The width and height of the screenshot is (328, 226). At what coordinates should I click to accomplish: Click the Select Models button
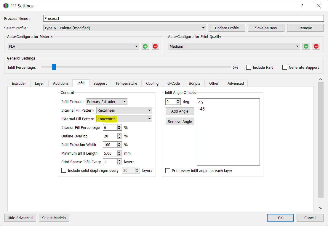(x=54, y=218)
